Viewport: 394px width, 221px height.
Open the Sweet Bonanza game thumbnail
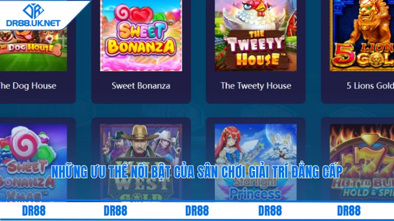click(x=141, y=35)
